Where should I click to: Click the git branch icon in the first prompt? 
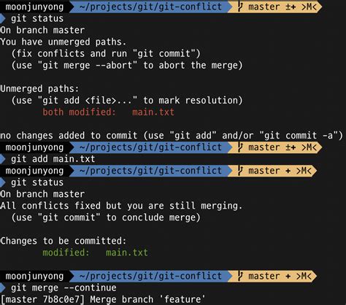point(240,7)
